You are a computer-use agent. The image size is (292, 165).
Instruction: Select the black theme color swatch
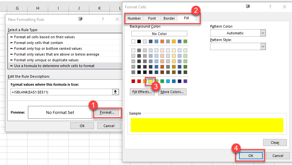[139, 41]
